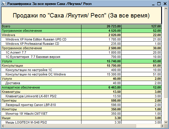Viewport: 169px width, 129px height.
Task: Click the amount 6 463.80
Action: (115, 87)
